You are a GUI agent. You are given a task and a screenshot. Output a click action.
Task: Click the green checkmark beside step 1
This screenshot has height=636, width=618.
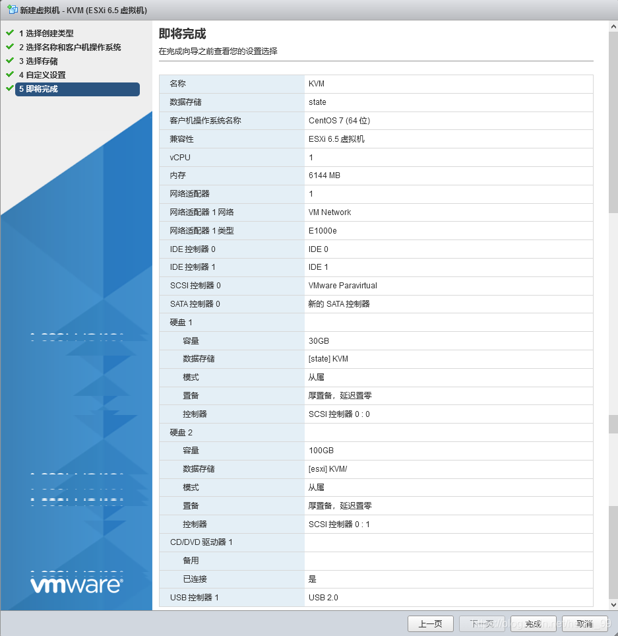(x=10, y=33)
